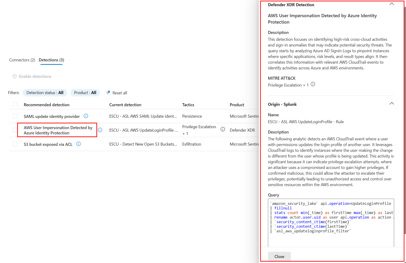Click the details panel vertical scrollbar
This screenshot has width=406, height=263.
405,120
